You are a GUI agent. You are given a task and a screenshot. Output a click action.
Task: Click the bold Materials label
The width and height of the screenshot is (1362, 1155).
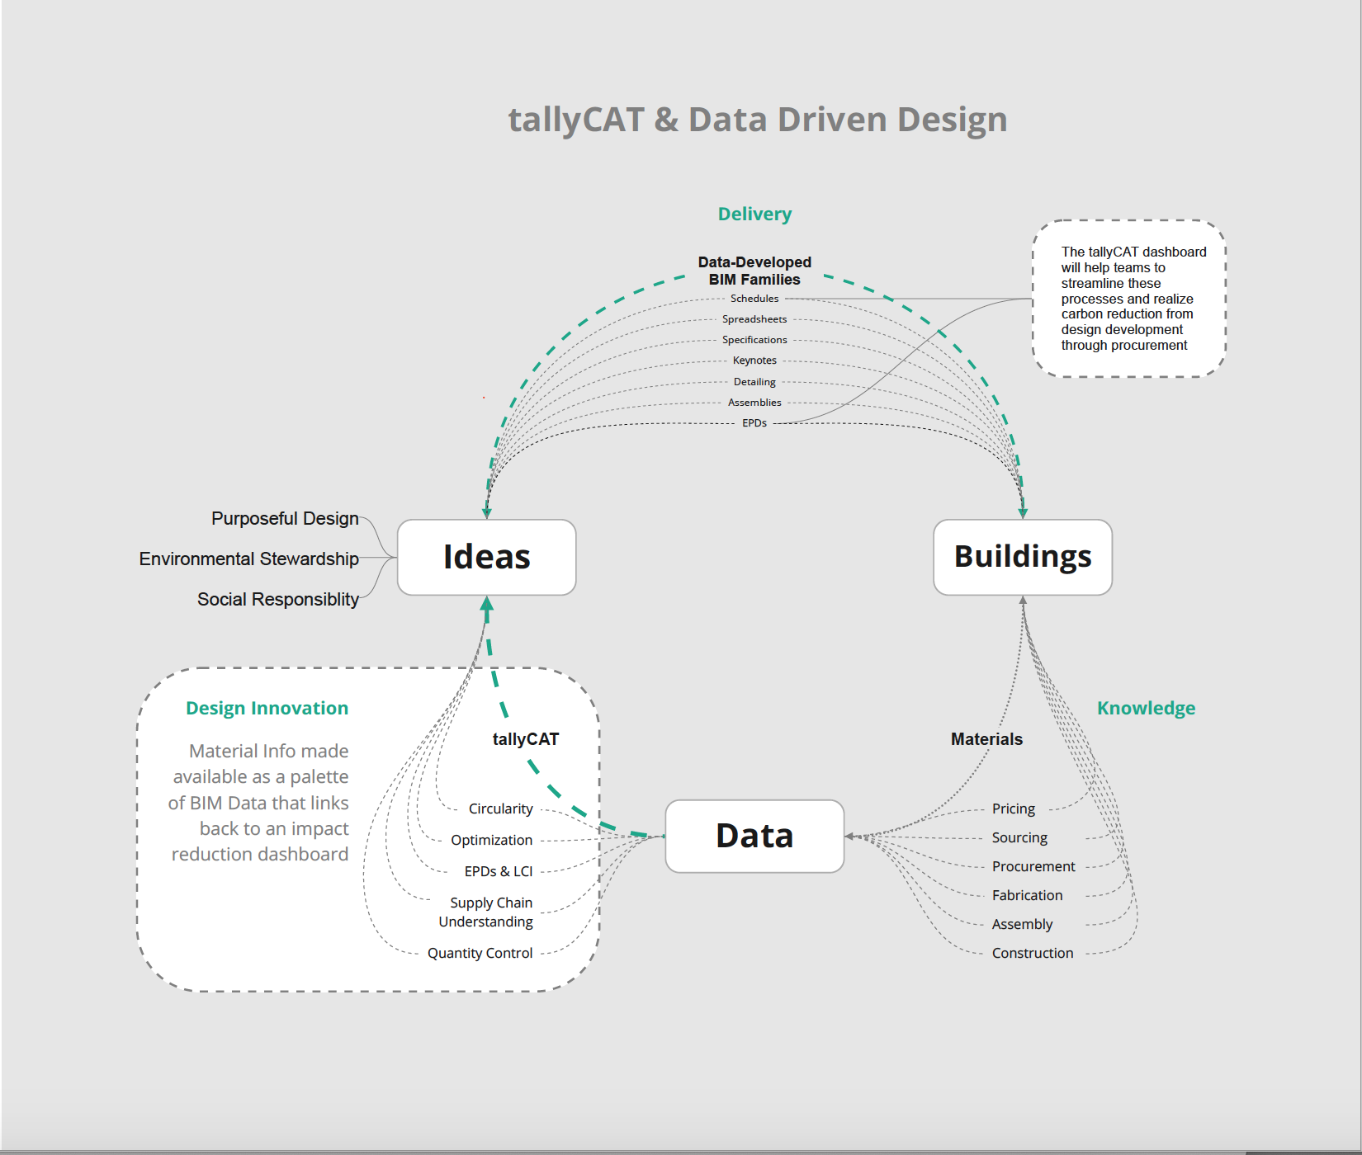[x=986, y=739]
